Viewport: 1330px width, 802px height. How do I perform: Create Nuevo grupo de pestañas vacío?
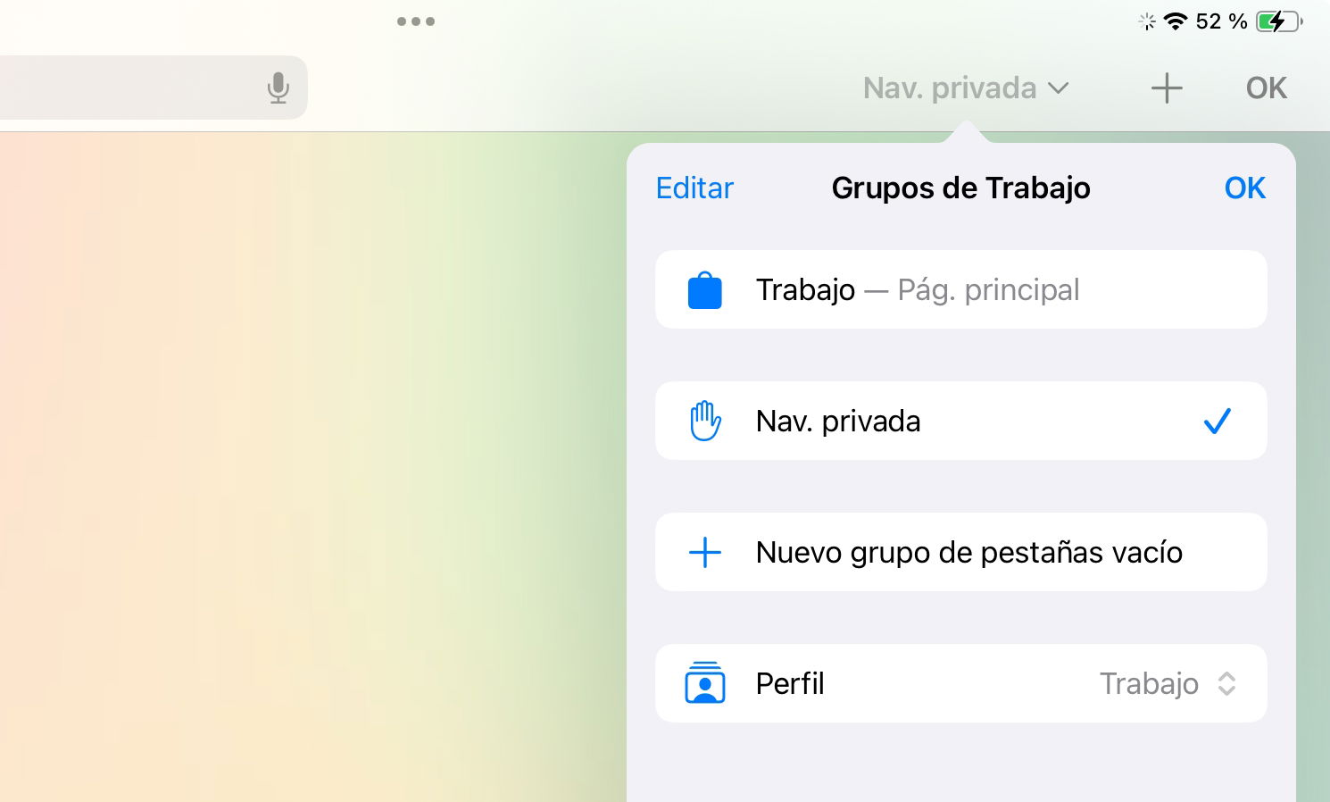961,552
